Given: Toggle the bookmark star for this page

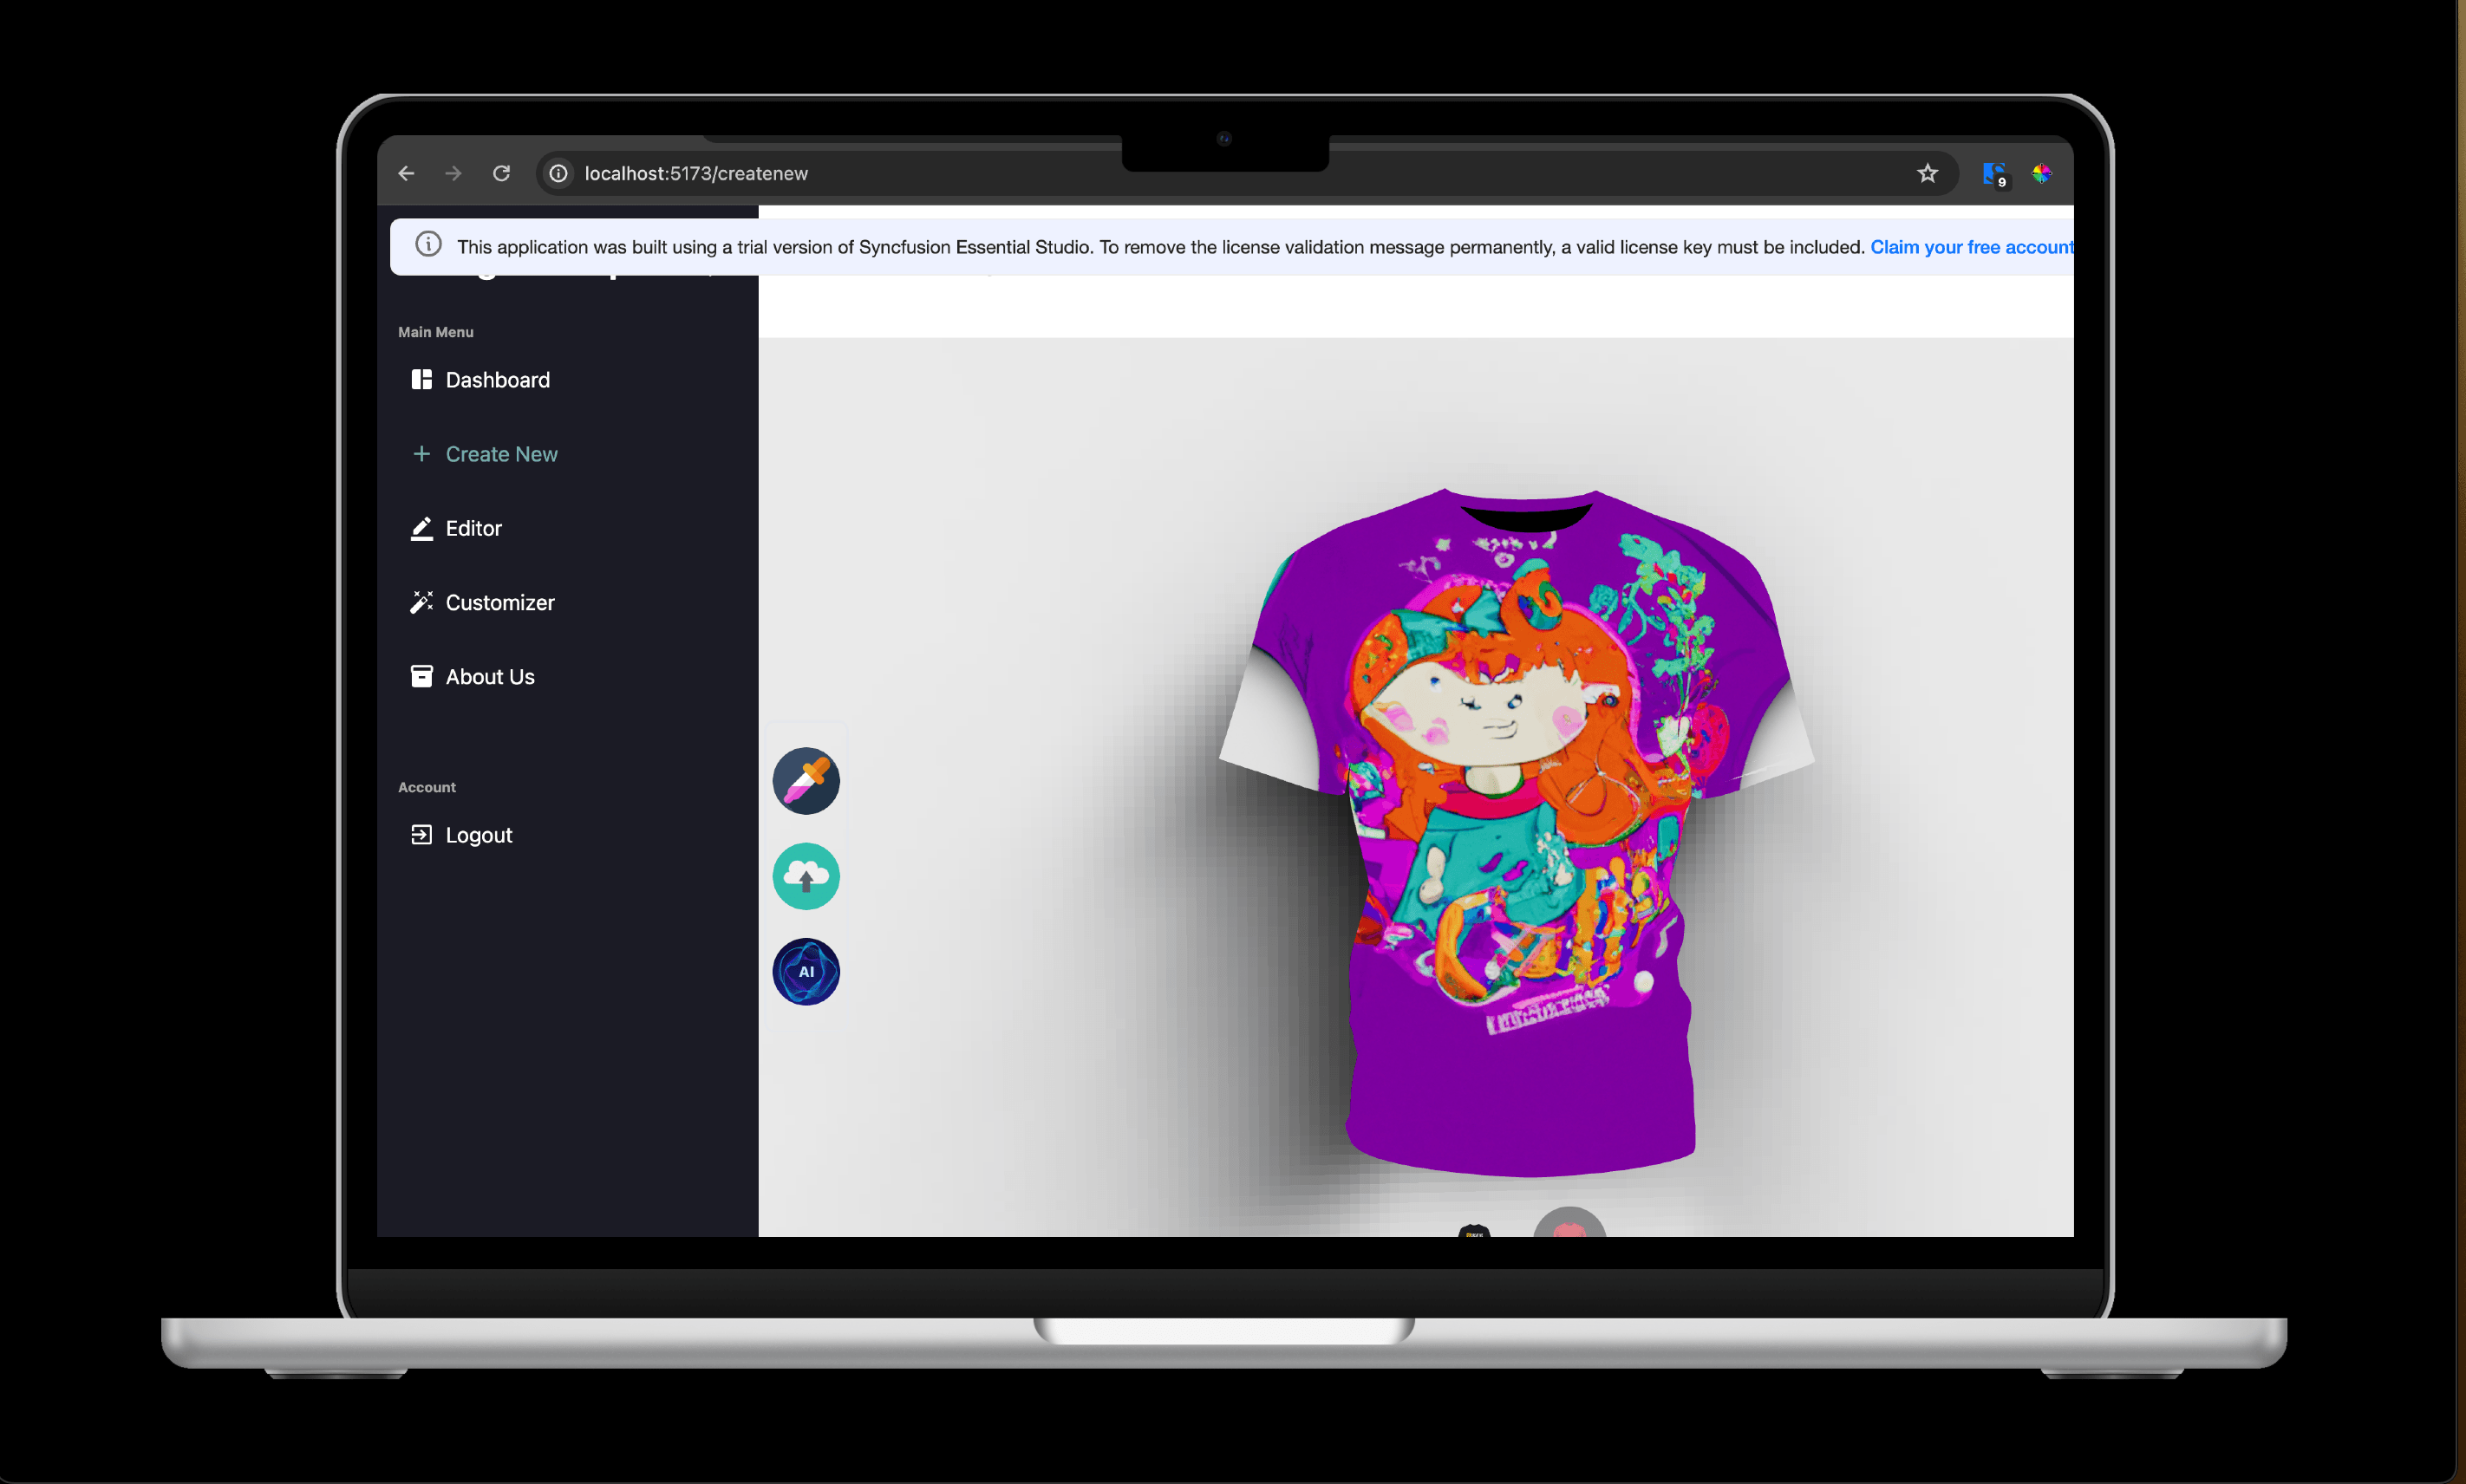Looking at the screenshot, I should [1928, 173].
